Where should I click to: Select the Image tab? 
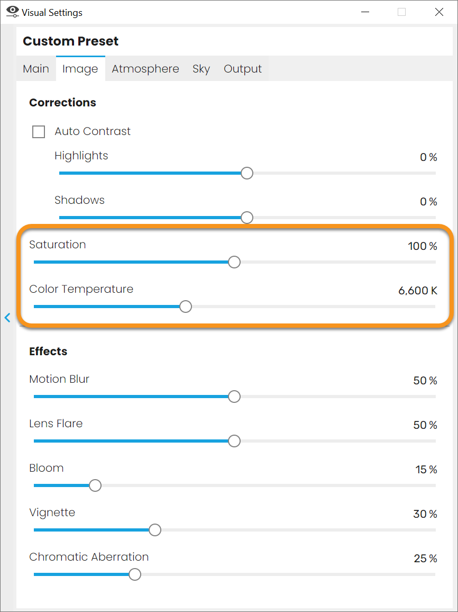coord(80,69)
